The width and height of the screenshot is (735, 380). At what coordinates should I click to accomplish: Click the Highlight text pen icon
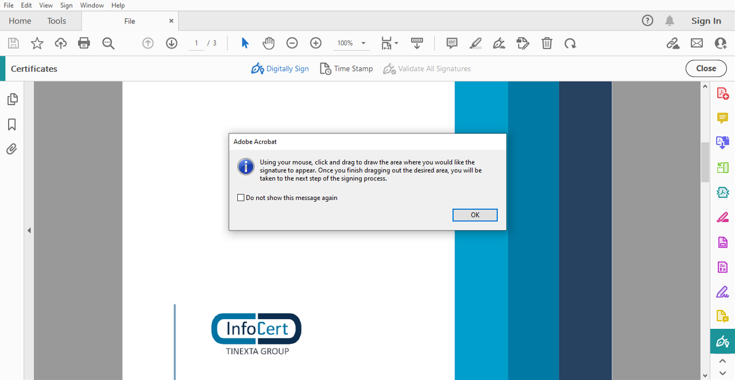coord(475,43)
